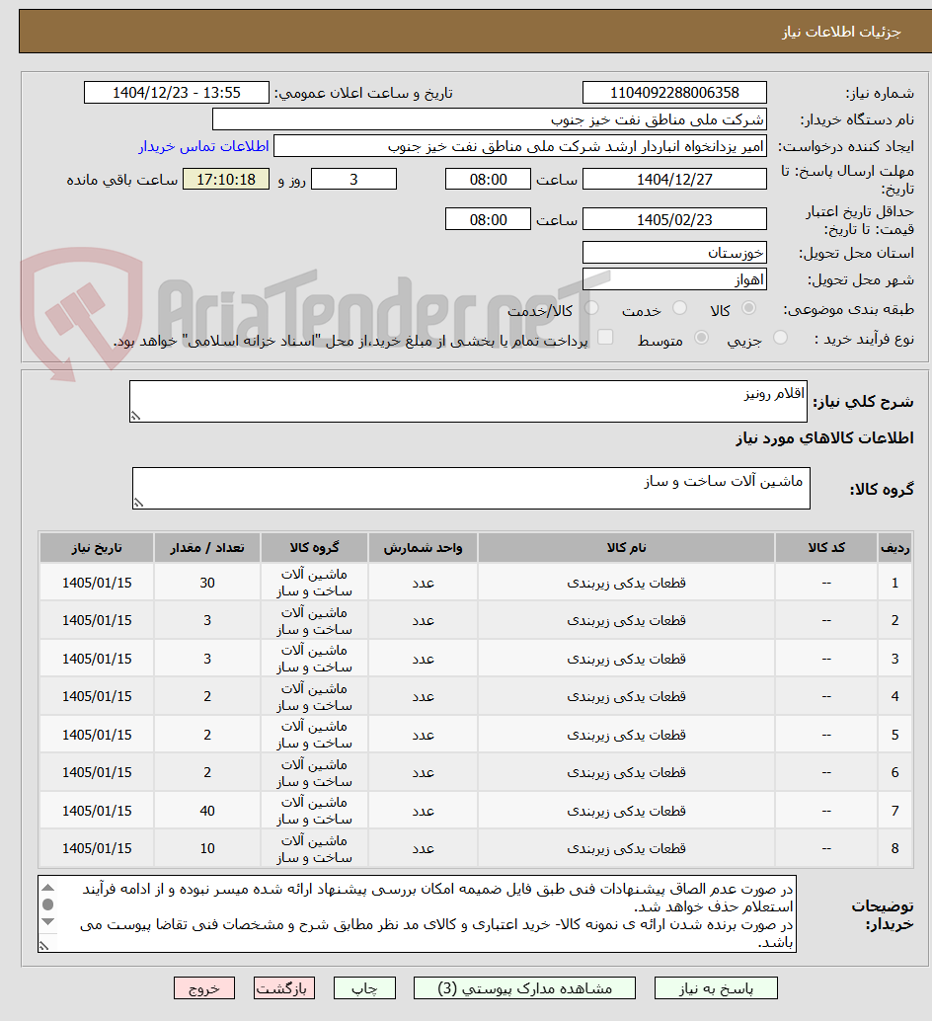The height and width of the screenshot is (1021, 932).
Task: Click the resize handle of شرح کلی نیاز box
Action: [135, 416]
